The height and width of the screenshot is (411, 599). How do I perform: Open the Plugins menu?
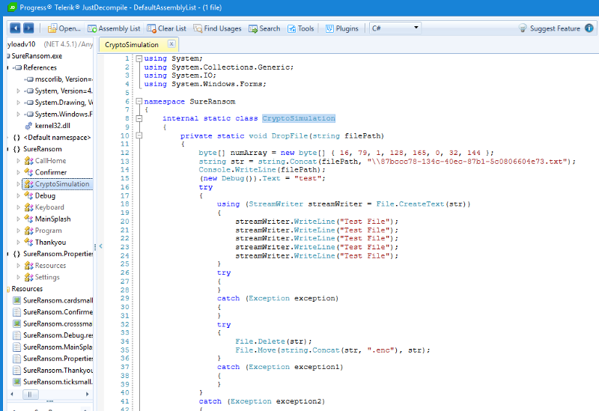[342, 28]
